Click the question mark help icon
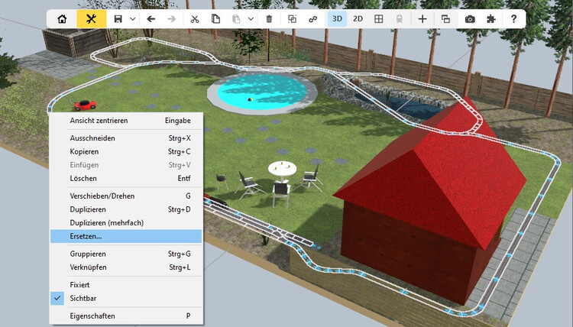The width and height of the screenshot is (573, 327). [514, 19]
